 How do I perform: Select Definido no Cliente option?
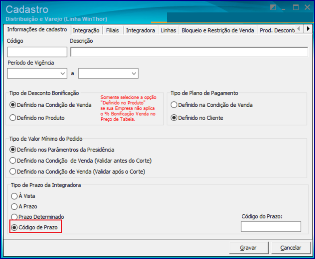(197, 118)
